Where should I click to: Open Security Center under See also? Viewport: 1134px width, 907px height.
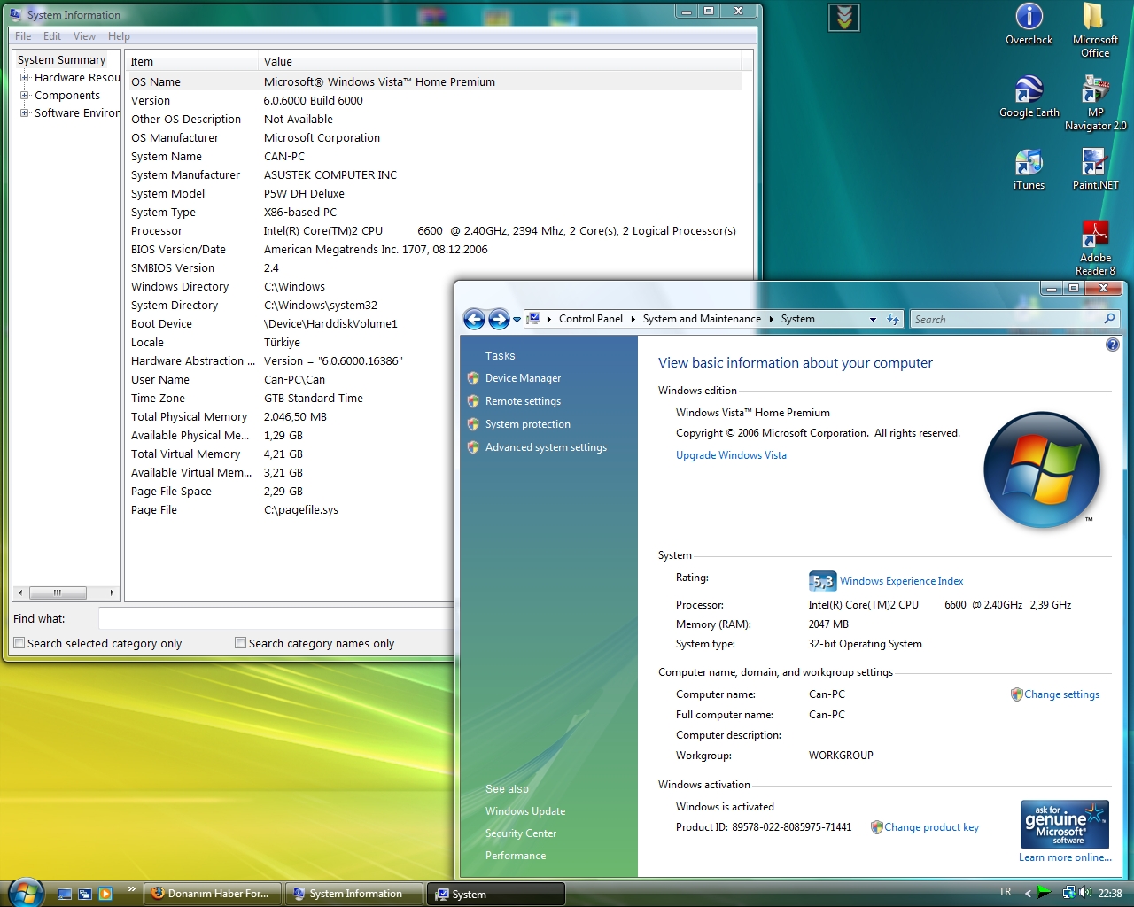521,833
